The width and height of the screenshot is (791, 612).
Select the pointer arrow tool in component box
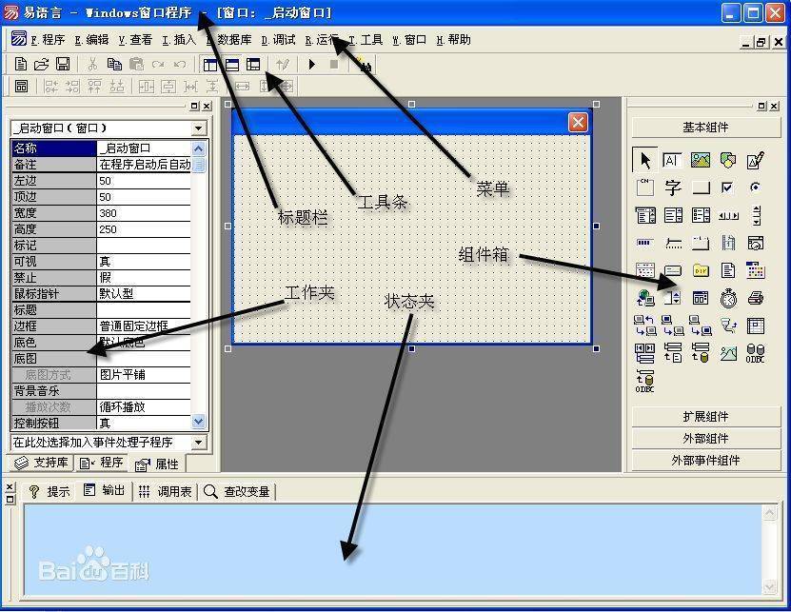point(644,161)
